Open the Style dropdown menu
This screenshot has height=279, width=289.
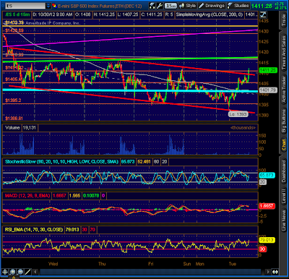[188, 6]
